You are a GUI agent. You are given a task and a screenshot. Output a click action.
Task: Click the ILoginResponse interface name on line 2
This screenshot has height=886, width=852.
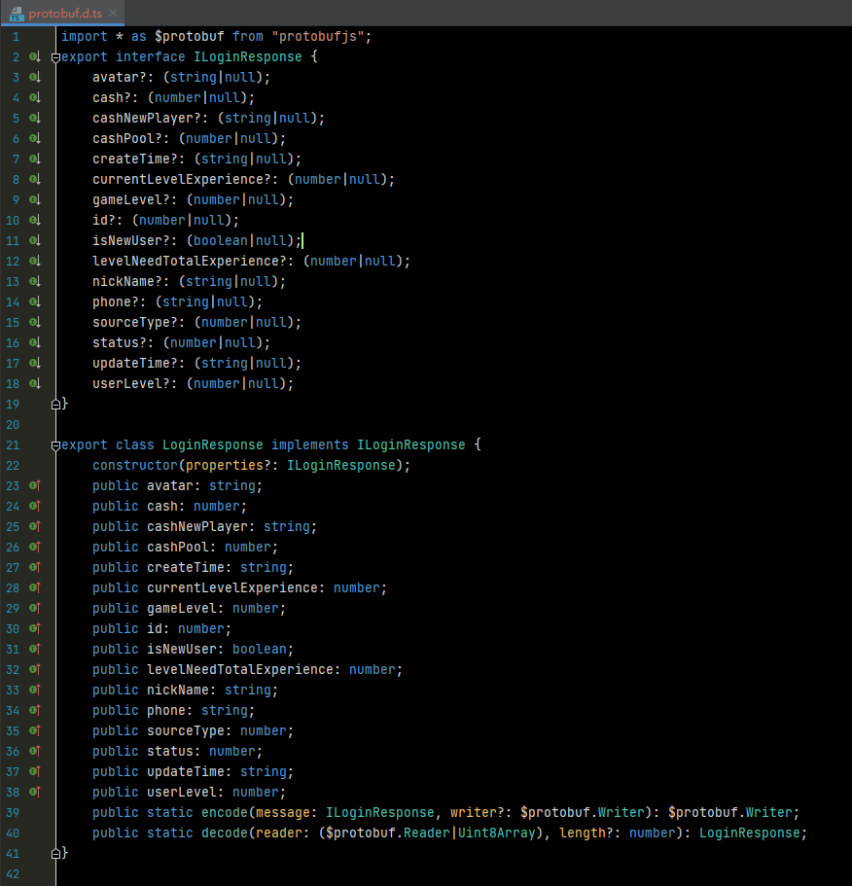(247, 56)
